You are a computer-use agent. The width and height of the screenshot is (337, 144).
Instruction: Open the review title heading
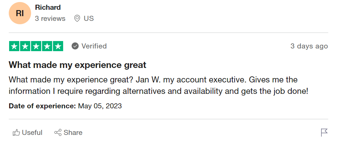pyautogui.click(x=78, y=65)
